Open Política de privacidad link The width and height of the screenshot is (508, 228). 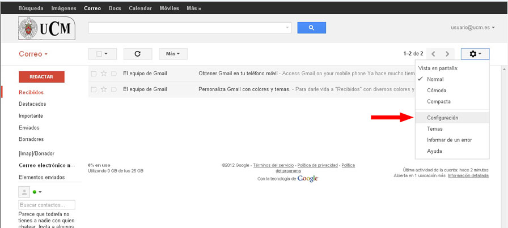click(x=317, y=165)
